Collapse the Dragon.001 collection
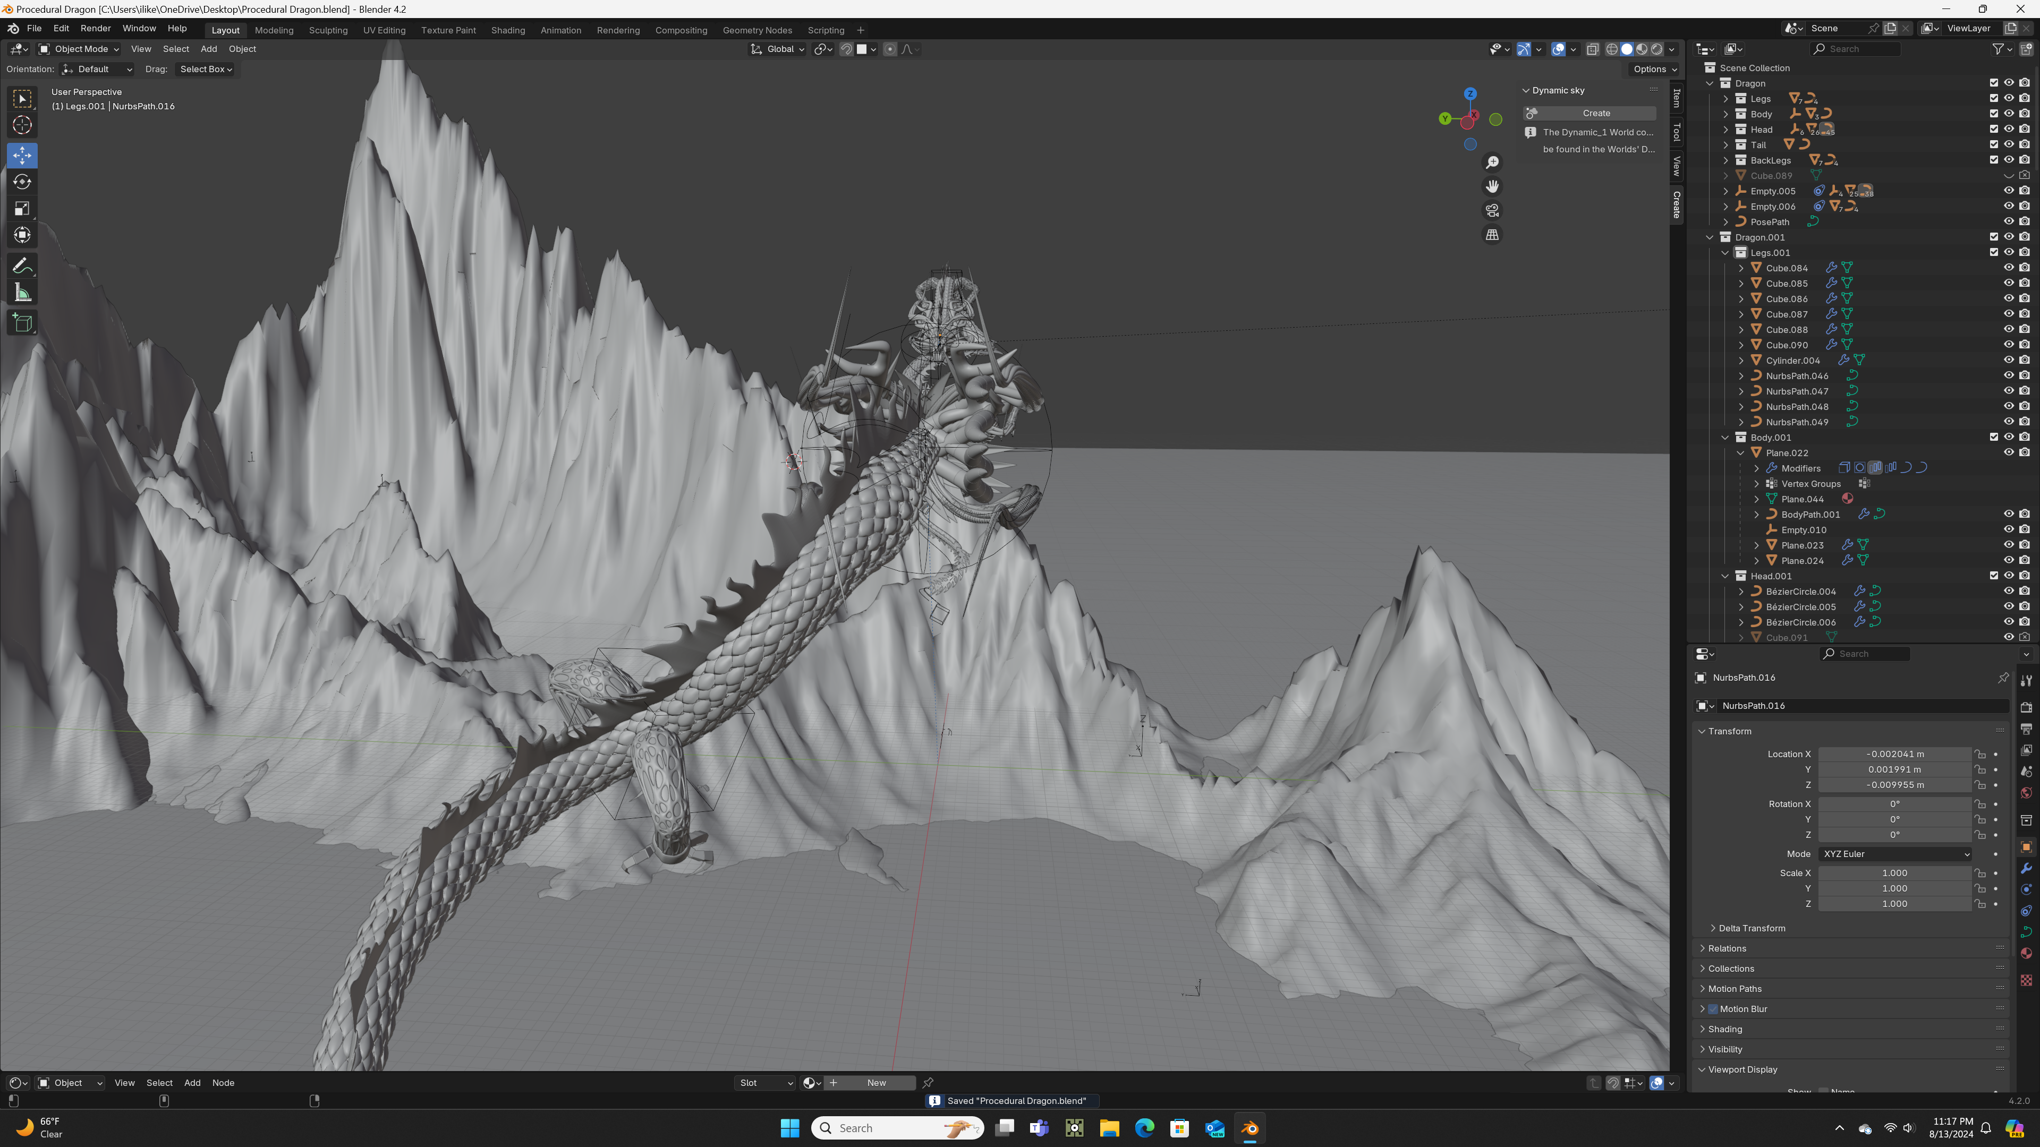The image size is (2040, 1147). click(x=1710, y=237)
